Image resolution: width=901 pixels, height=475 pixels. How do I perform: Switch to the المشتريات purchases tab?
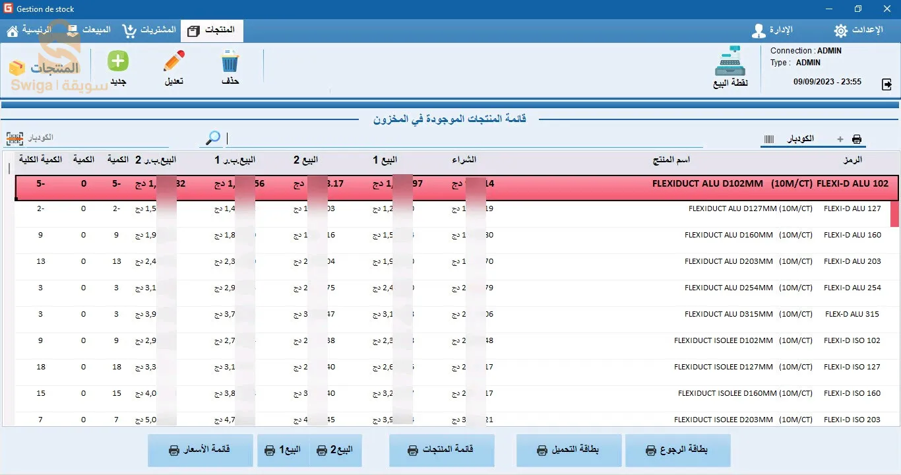point(150,30)
